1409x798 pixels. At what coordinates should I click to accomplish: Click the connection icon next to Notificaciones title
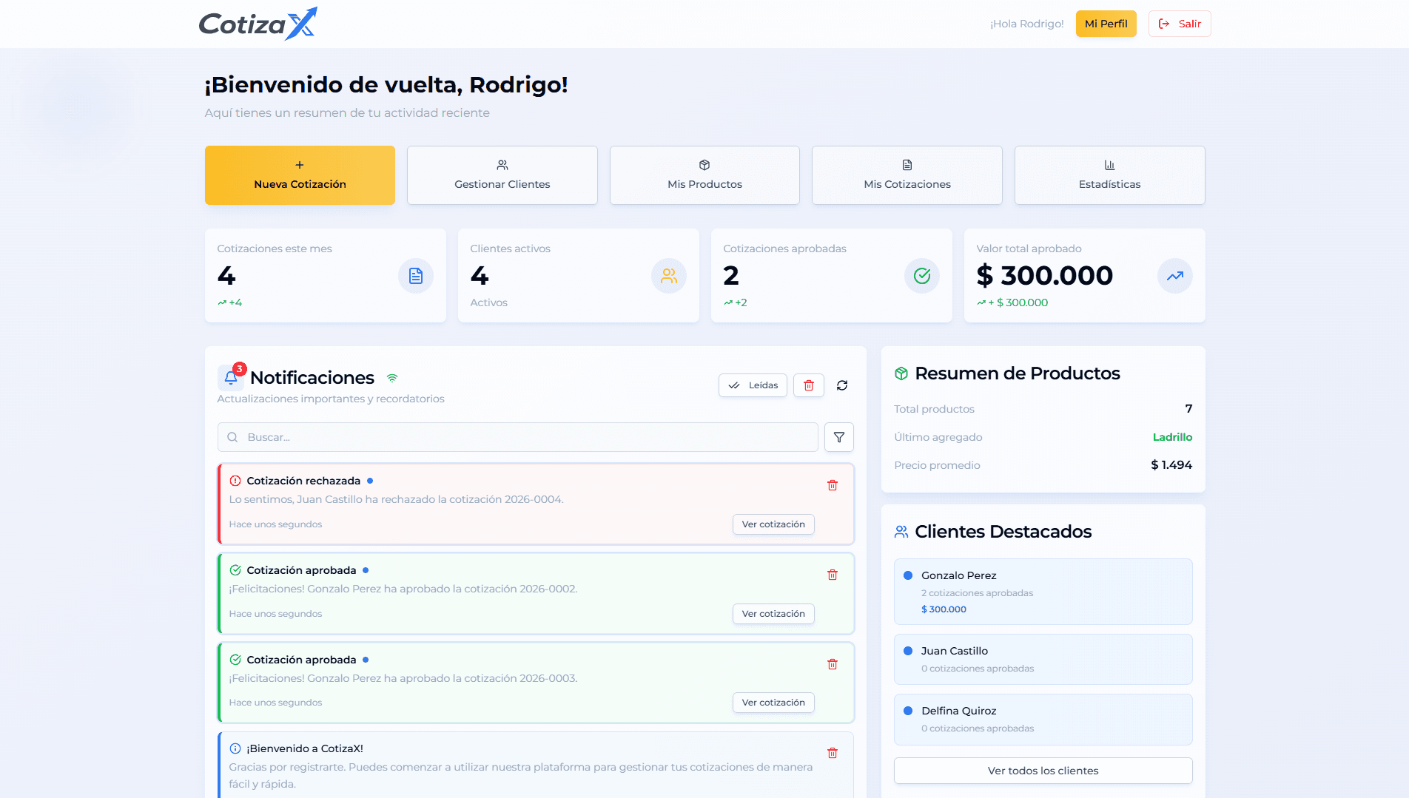click(x=391, y=379)
